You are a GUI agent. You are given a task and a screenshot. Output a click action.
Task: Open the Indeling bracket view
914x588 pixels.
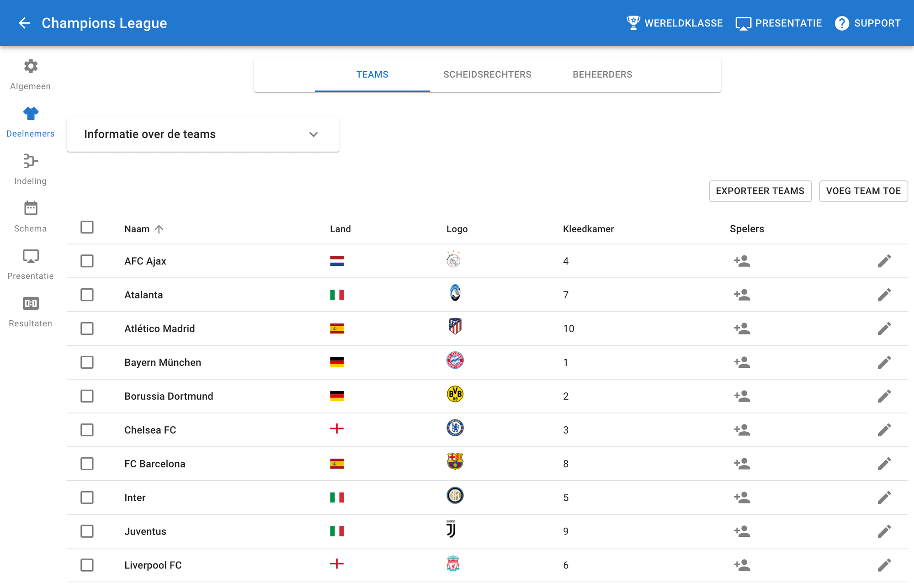[x=30, y=168]
